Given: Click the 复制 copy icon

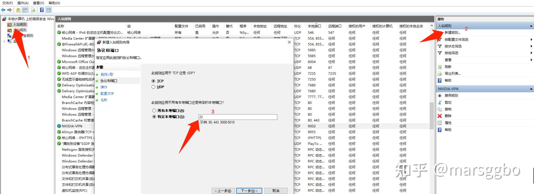Looking at the screenshot, I should coord(440,109).
